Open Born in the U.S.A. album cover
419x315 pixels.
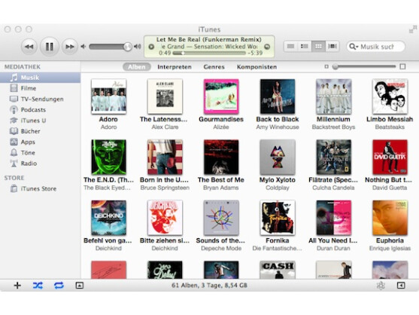[165, 157]
